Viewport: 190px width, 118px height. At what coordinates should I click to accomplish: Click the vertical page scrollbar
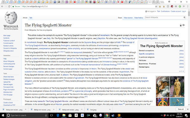189,58
